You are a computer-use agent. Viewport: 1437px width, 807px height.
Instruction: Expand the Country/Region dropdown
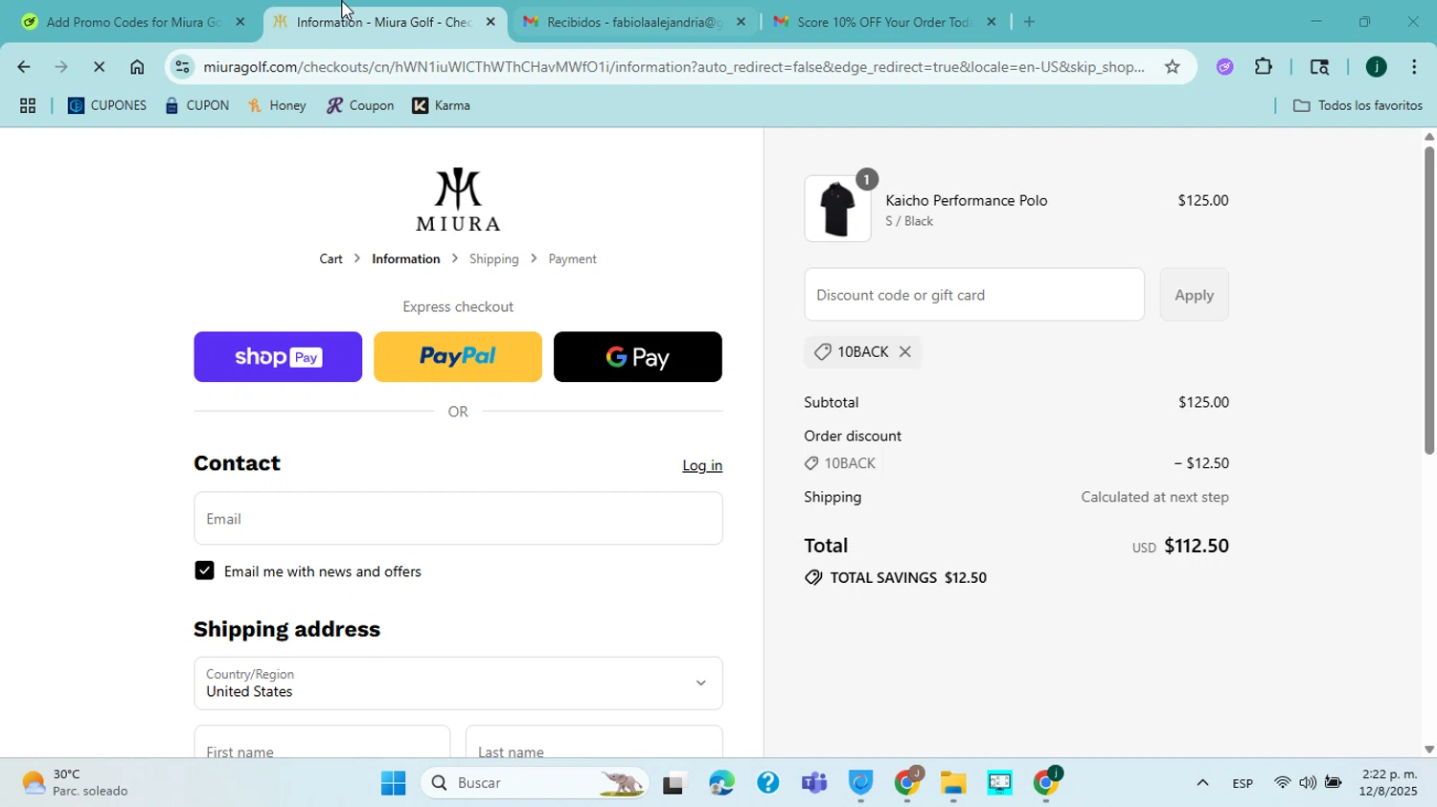pos(458,684)
